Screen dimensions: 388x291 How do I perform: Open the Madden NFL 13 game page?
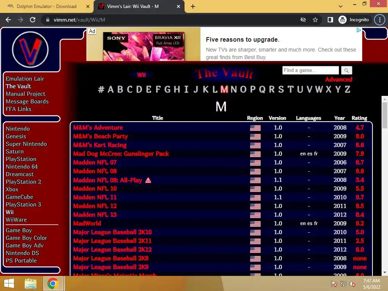[x=95, y=215]
